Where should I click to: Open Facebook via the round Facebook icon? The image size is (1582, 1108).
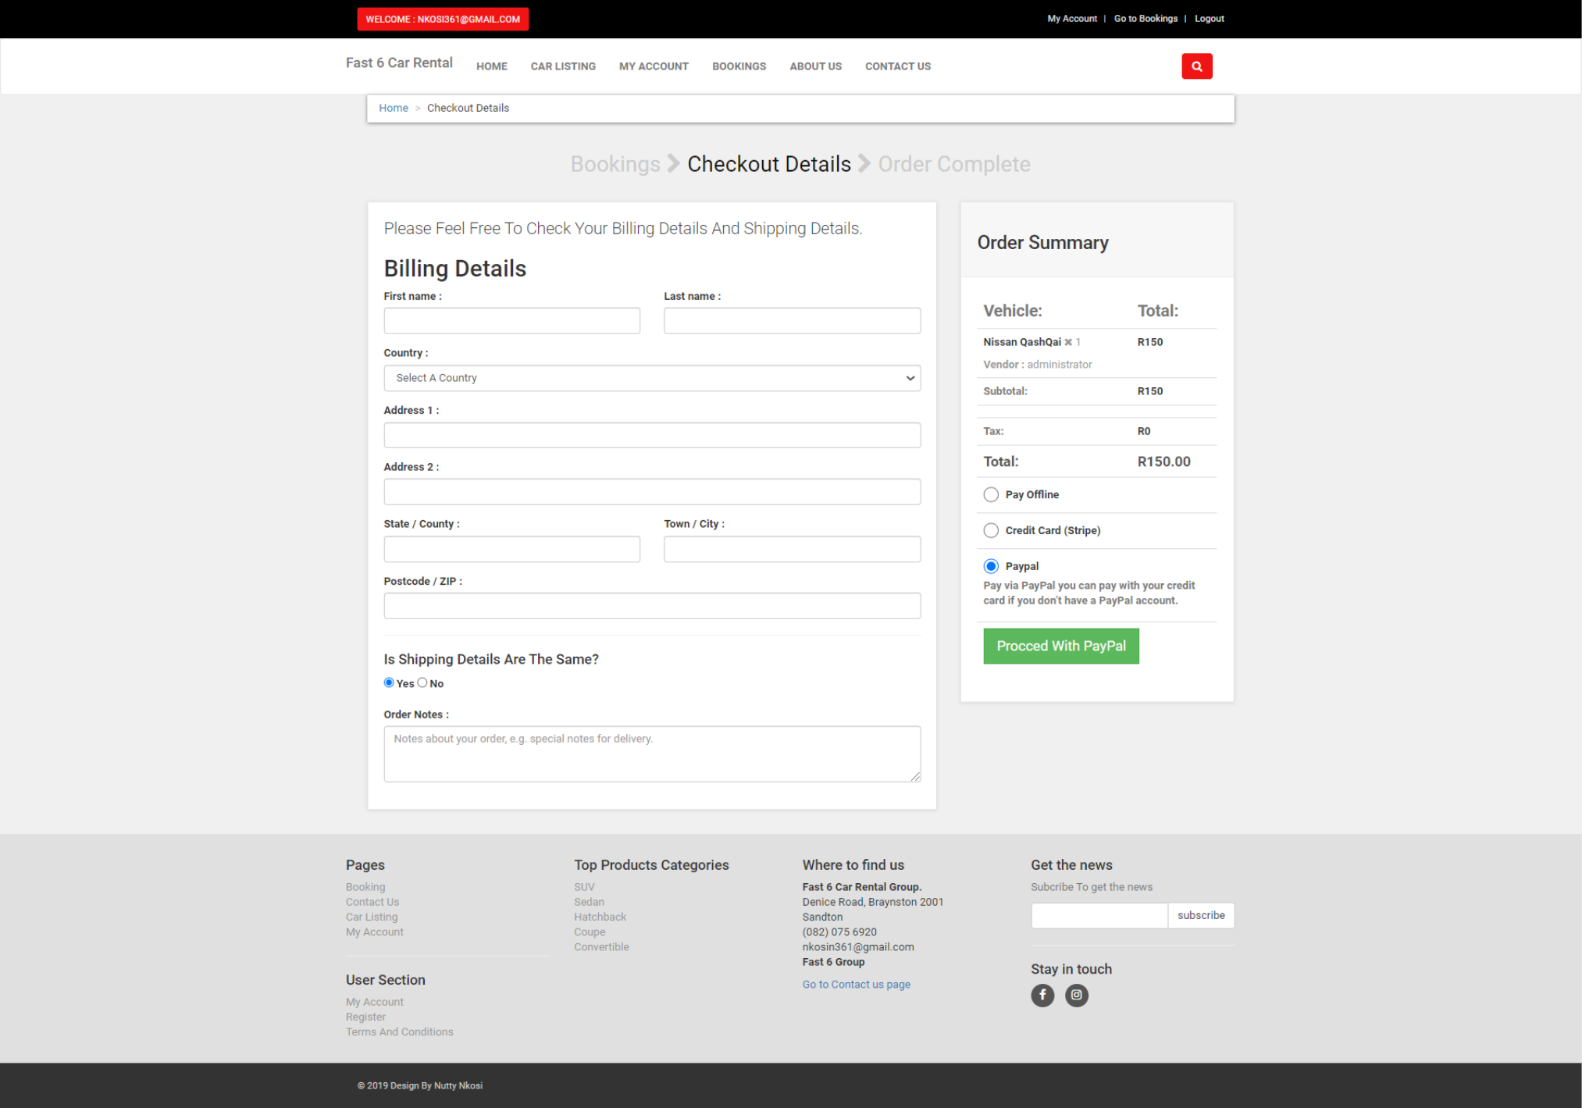coord(1042,995)
